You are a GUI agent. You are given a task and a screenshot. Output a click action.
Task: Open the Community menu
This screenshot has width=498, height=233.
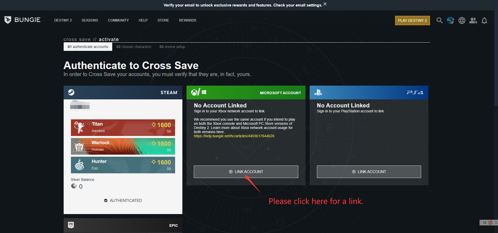coord(118,20)
